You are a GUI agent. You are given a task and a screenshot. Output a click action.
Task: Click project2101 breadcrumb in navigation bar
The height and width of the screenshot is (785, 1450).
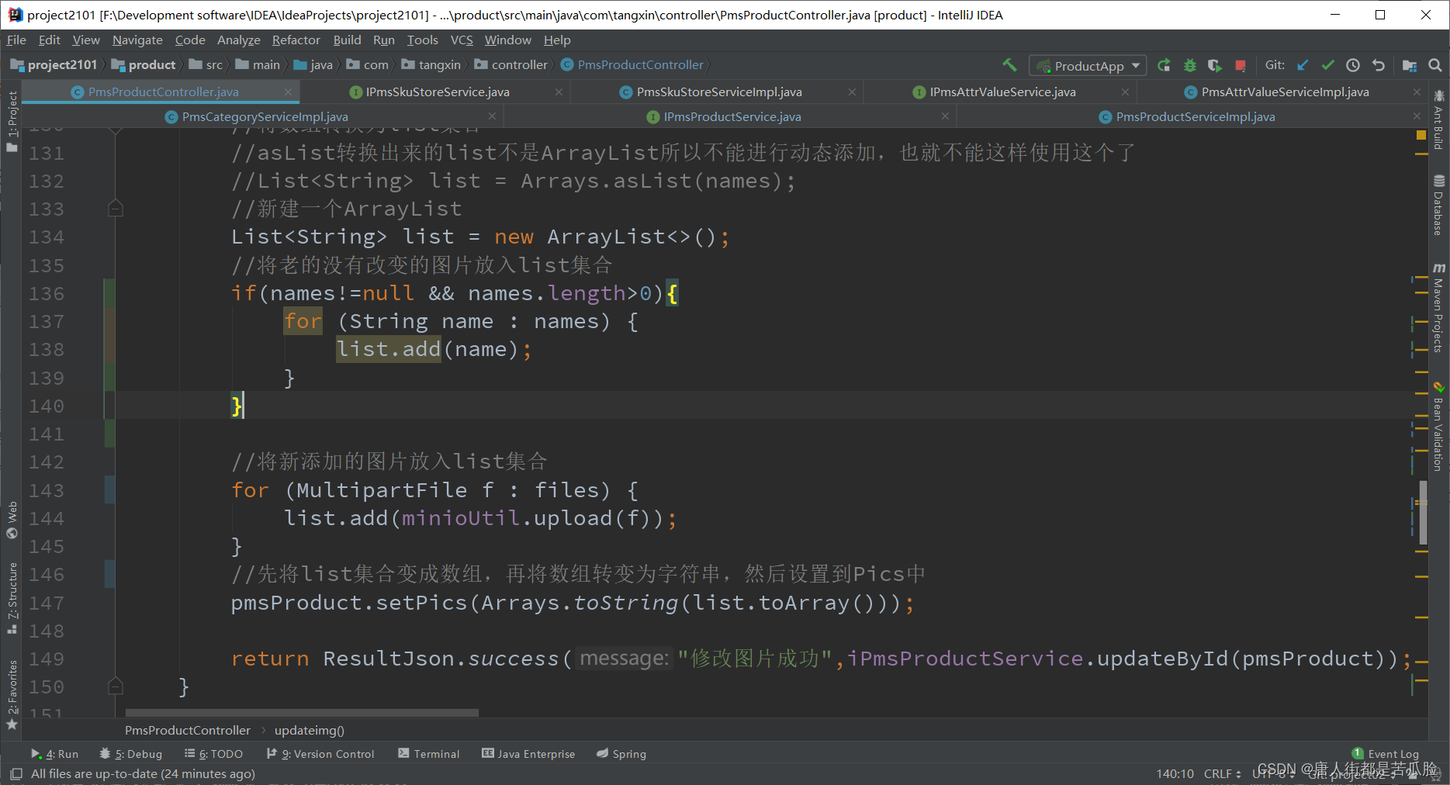click(54, 64)
